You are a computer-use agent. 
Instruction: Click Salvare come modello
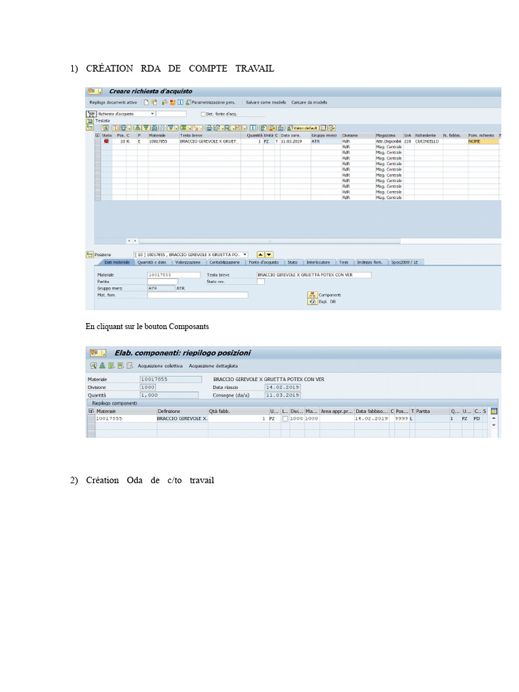(266, 103)
